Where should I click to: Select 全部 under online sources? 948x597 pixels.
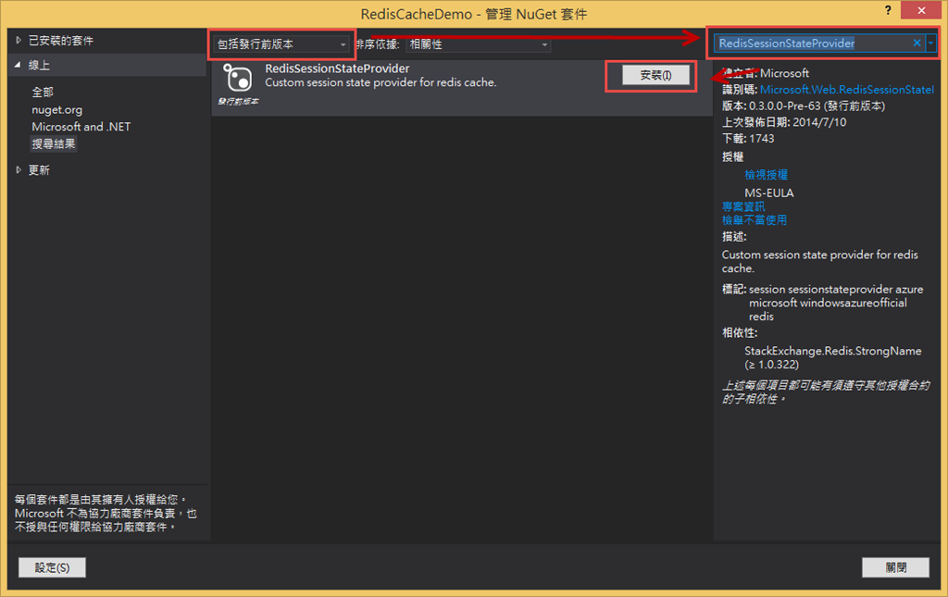click(43, 92)
